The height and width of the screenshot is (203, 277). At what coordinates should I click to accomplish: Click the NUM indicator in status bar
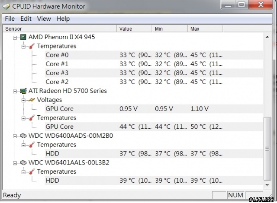click(235, 195)
